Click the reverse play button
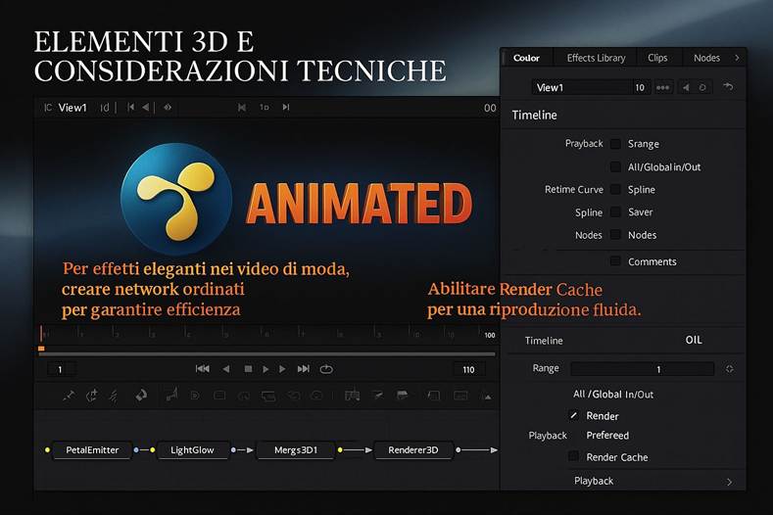Viewport: 773px width, 515px height. pos(226,369)
